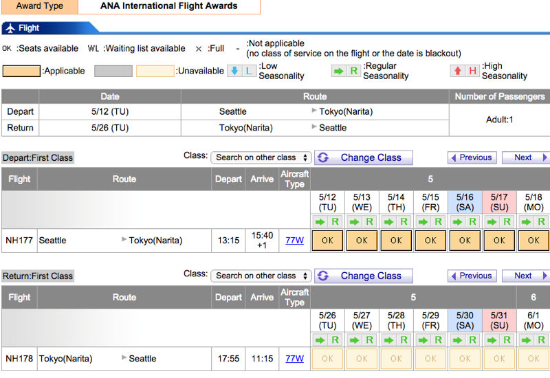Select NH178 OK seat on 5/26

[327, 359]
